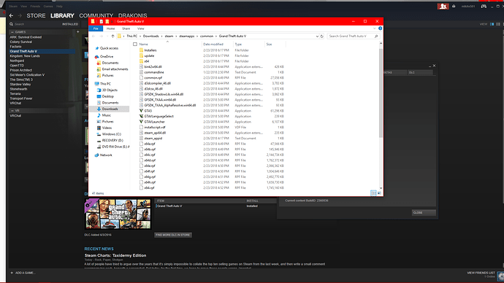
Task: Switch Explorer to details view layout
Action: tap(373, 193)
